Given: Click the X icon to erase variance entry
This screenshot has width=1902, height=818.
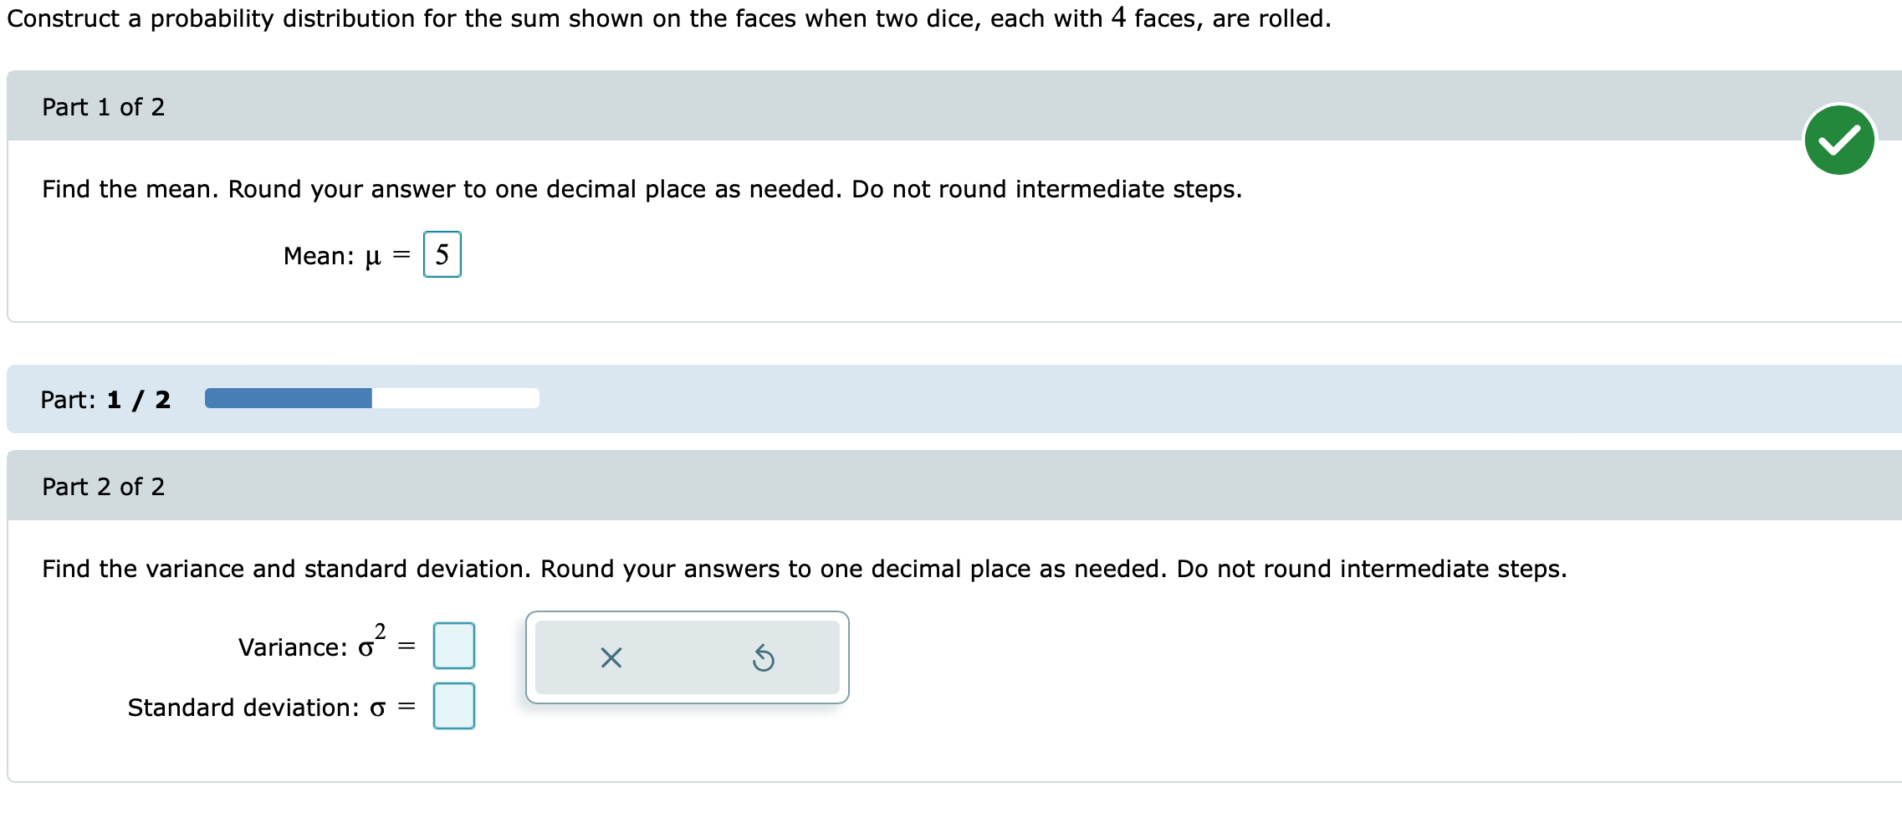Looking at the screenshot, I should [x=610, y=658].
